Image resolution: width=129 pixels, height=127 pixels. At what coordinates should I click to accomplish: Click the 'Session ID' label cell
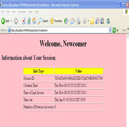[x=38, y=78]
